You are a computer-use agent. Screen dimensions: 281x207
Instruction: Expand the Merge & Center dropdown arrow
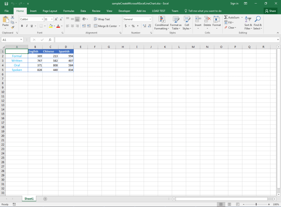click(119, 26)
